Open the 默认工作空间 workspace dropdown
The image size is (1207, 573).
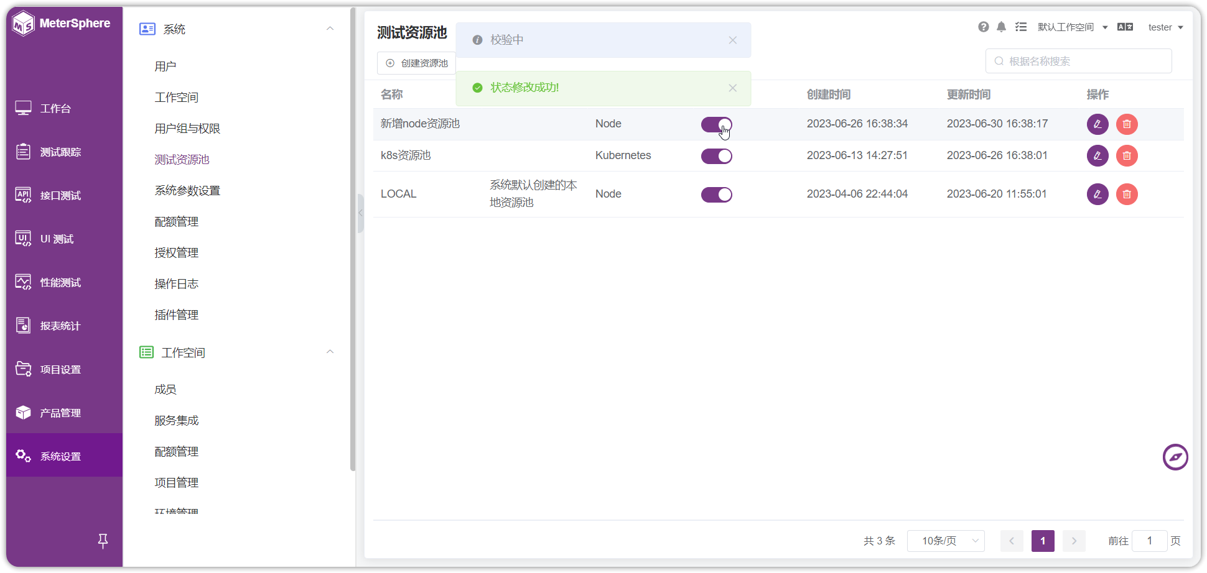pos(1073,27)
